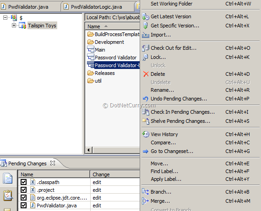261x211 pixels.
Task: Click the .classpath file name
Action: coord(48,182)
